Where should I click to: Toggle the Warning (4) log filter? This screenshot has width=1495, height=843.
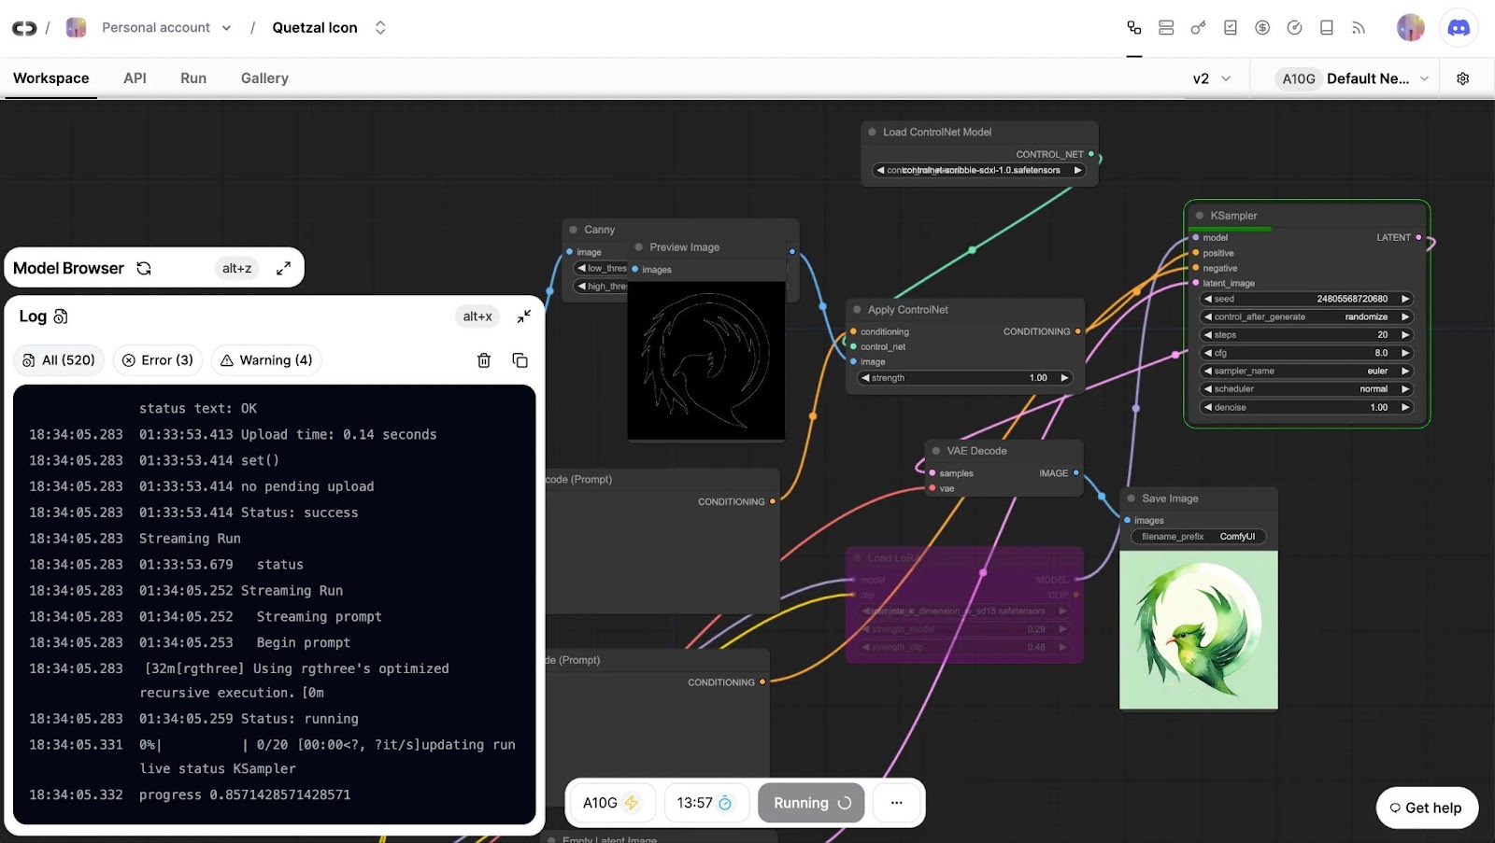point(266,360)
